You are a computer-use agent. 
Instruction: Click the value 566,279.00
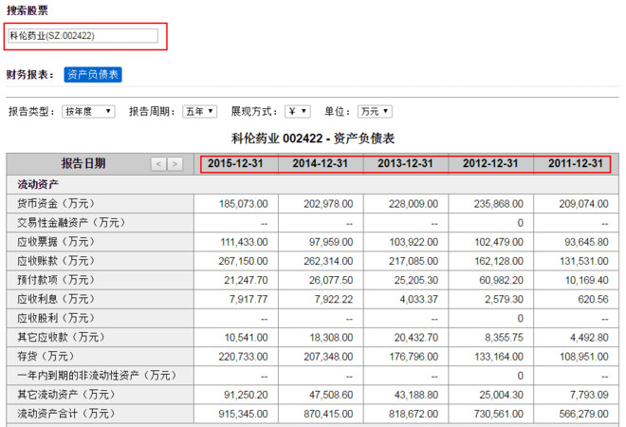(x=583, y=415)
